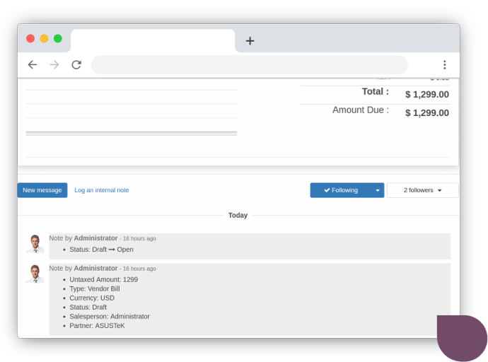This screenshot has height=362, width=488.
Task: Click Administrator name in the Untaxed Amount note
Action: pos(95,269)
